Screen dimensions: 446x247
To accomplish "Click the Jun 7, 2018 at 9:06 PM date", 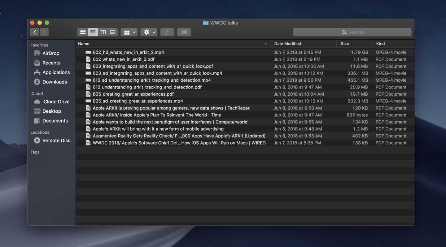I will click(x=297, y=80).
